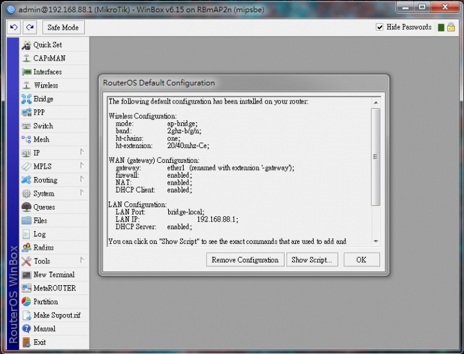Click the green status indicator icon
The height and width of the screenshot is (354, 464).
441,28
